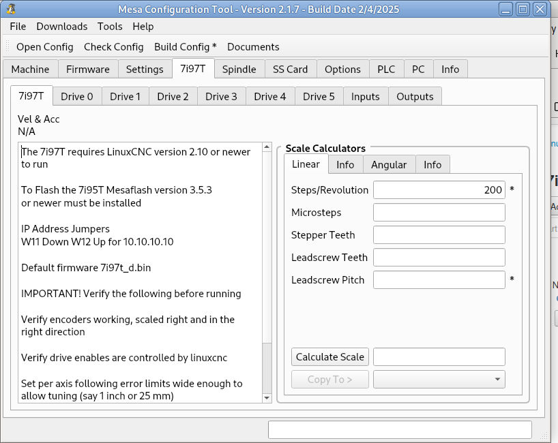Open the Copy To destination dropdown
Screen dimensions: 558x443
pos(439,380)
